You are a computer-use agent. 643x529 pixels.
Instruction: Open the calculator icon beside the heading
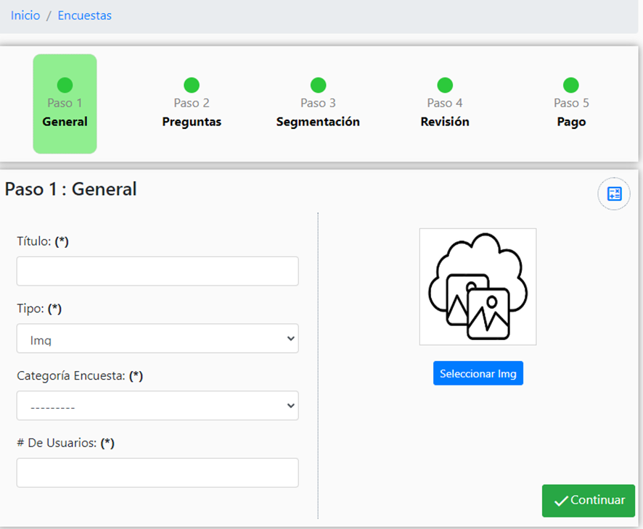tap(614, 194)
